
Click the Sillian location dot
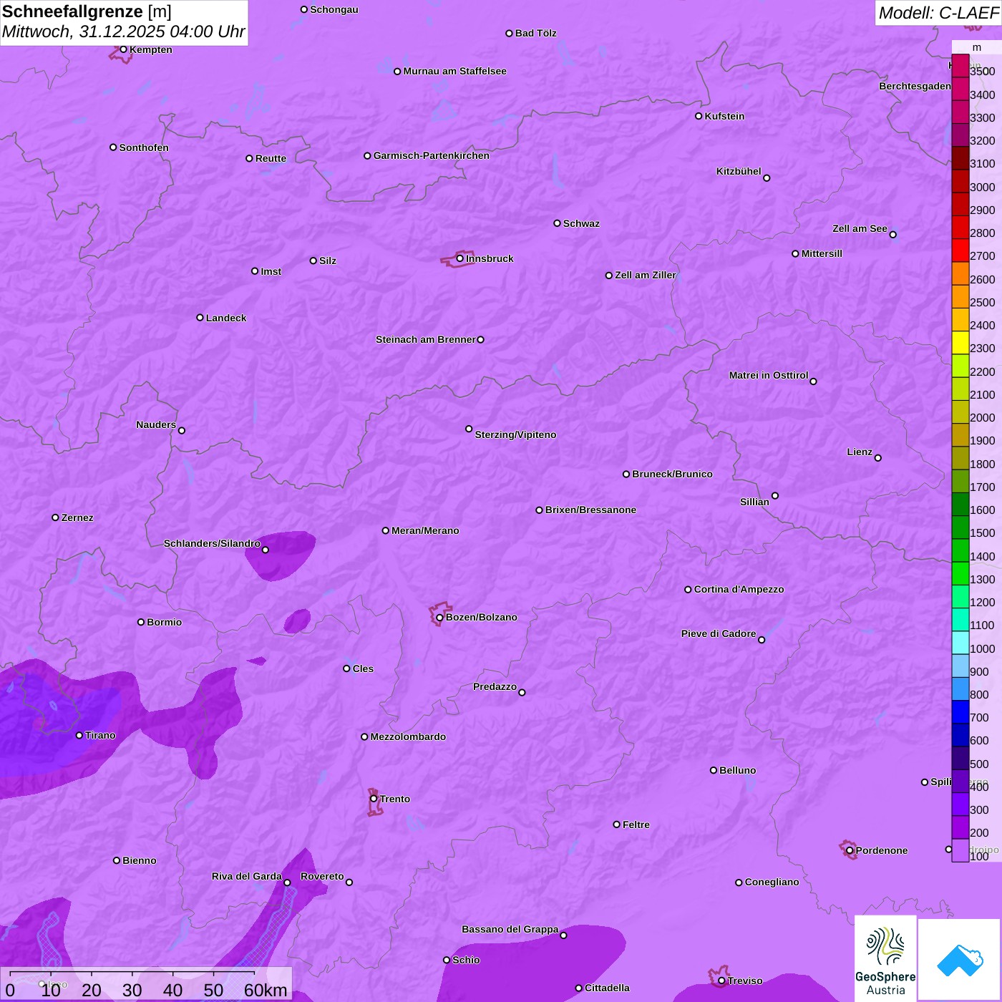click(x=775, y=495)
